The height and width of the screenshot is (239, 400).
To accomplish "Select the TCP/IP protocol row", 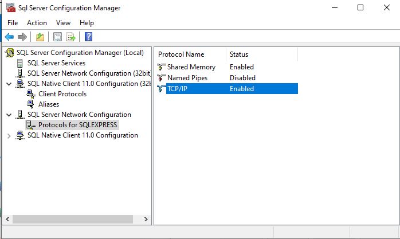I will coord(227,88).
